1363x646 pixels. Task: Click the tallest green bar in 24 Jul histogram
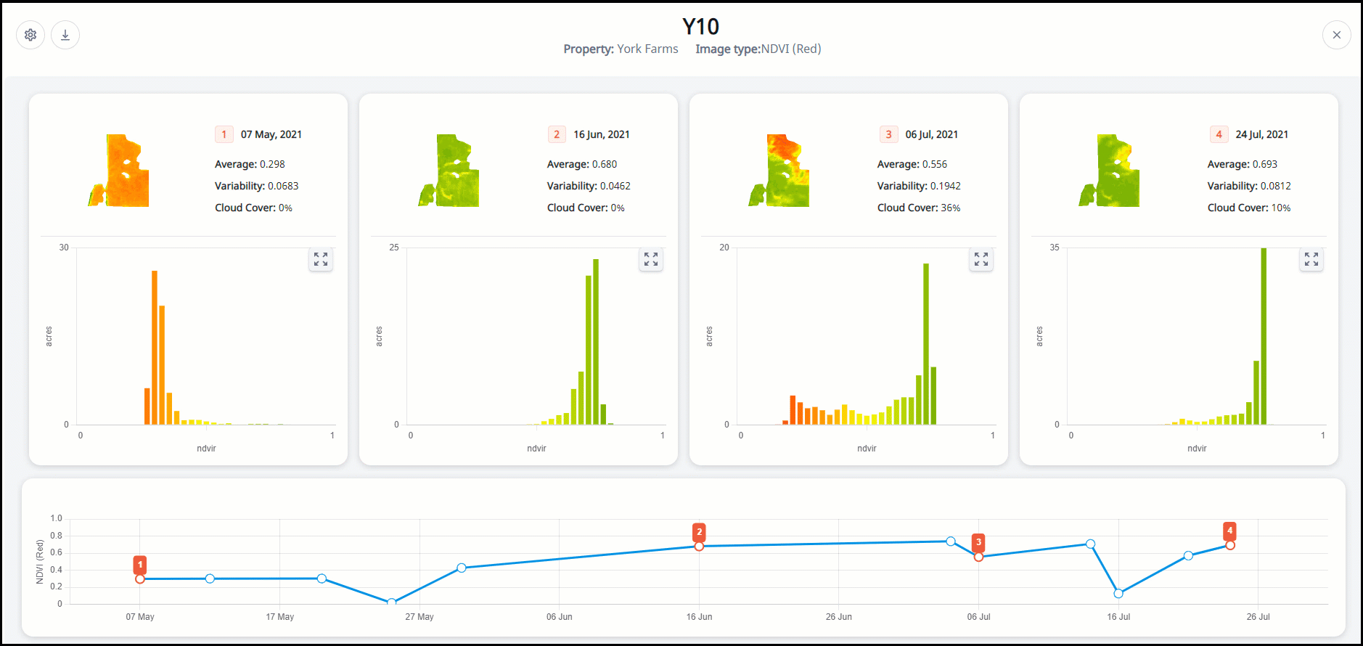1264,336
